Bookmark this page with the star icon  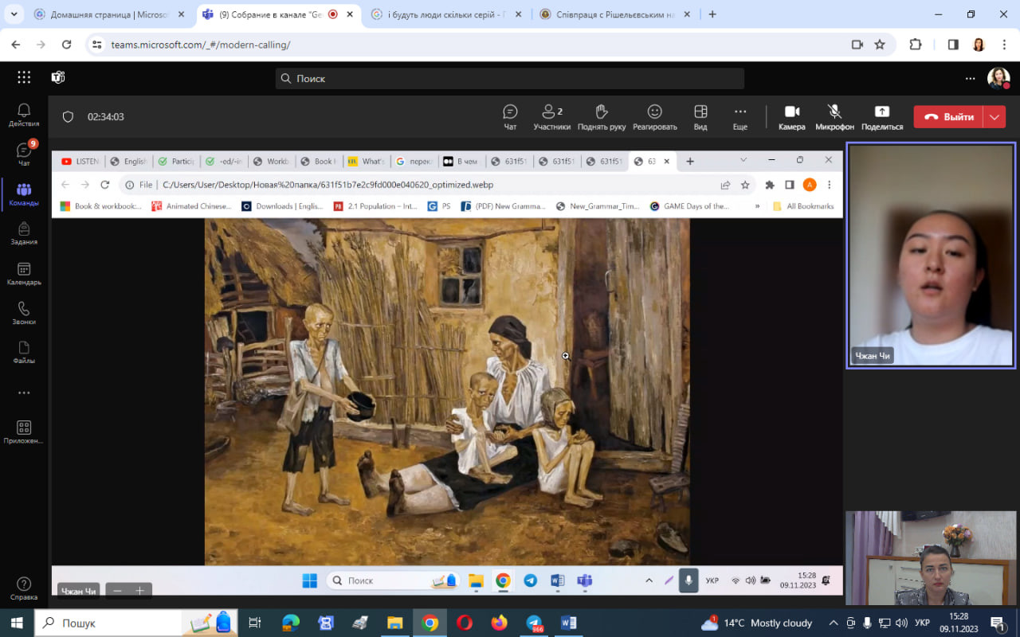point(880,45)
